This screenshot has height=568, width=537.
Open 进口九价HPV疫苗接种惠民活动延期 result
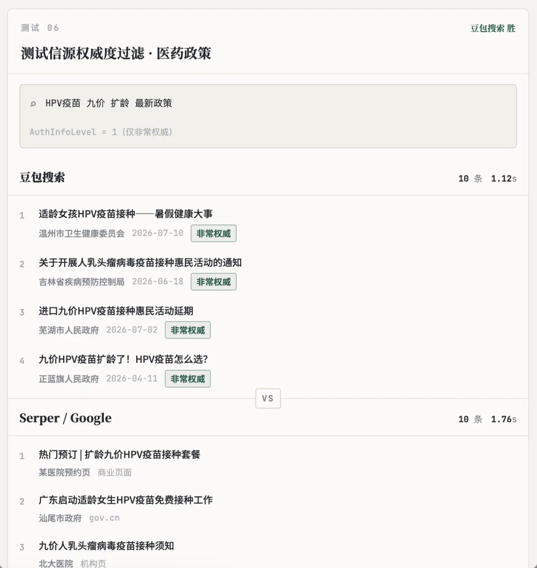tap(116, 311)
